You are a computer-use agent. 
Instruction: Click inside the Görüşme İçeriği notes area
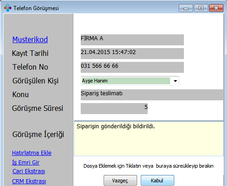(149, 139)
